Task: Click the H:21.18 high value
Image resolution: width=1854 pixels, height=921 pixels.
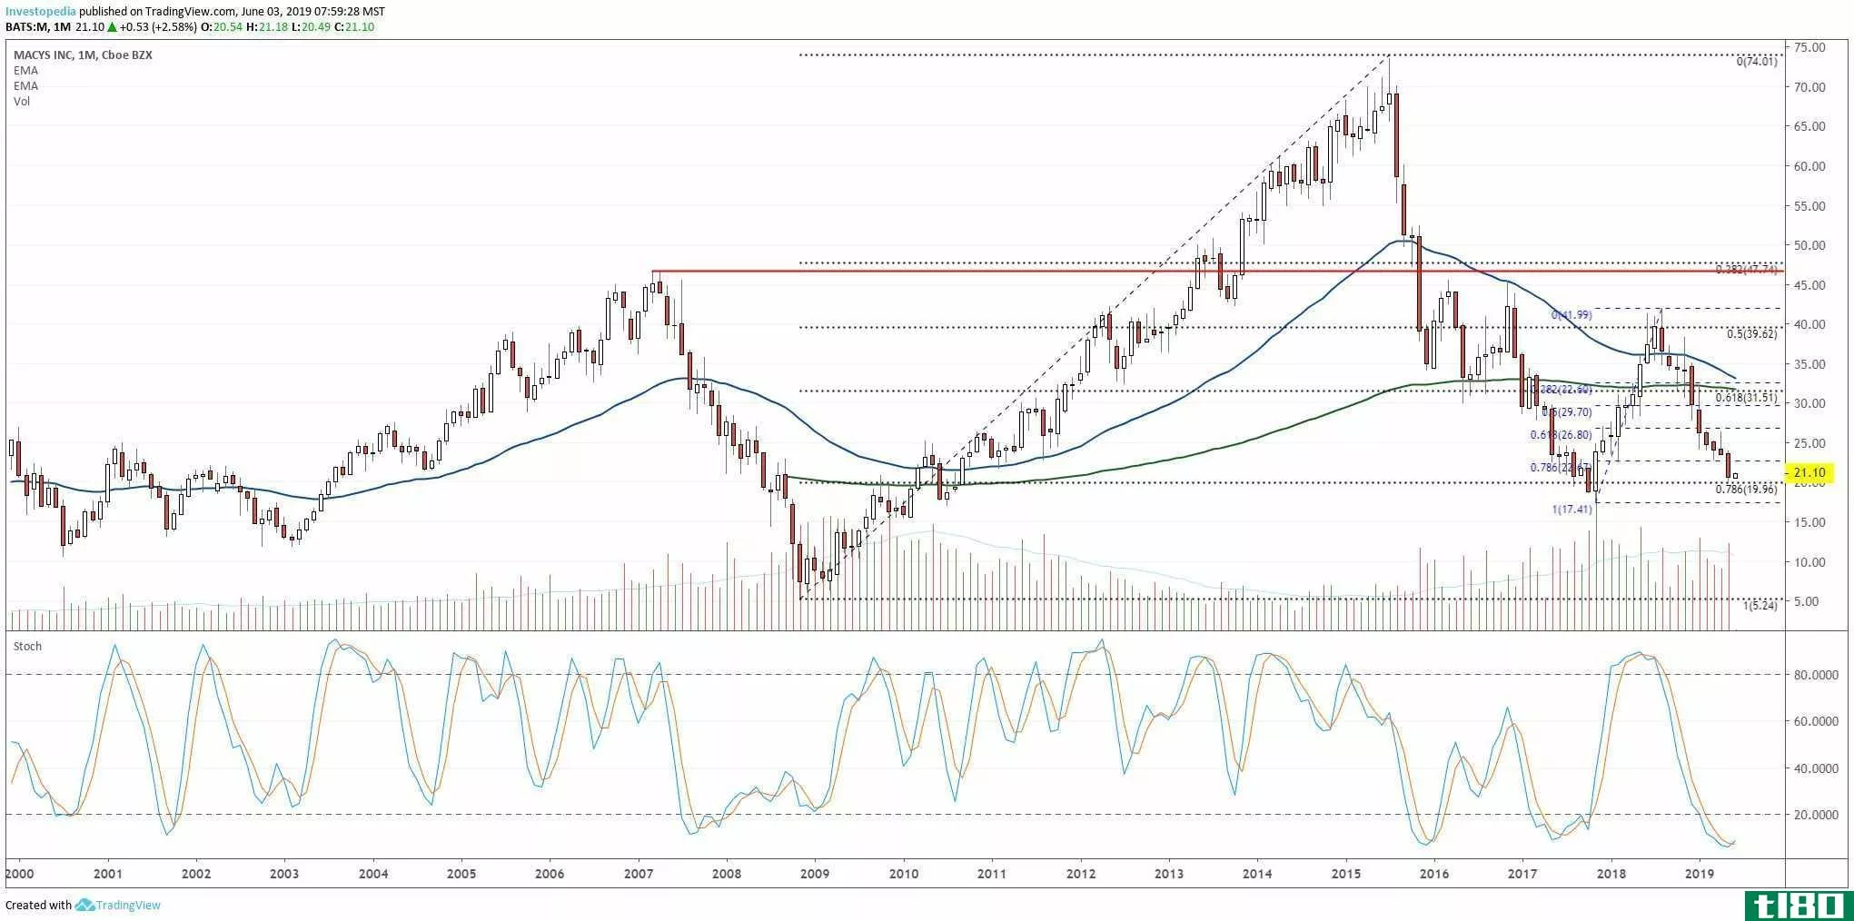Action: pos(267,27)
